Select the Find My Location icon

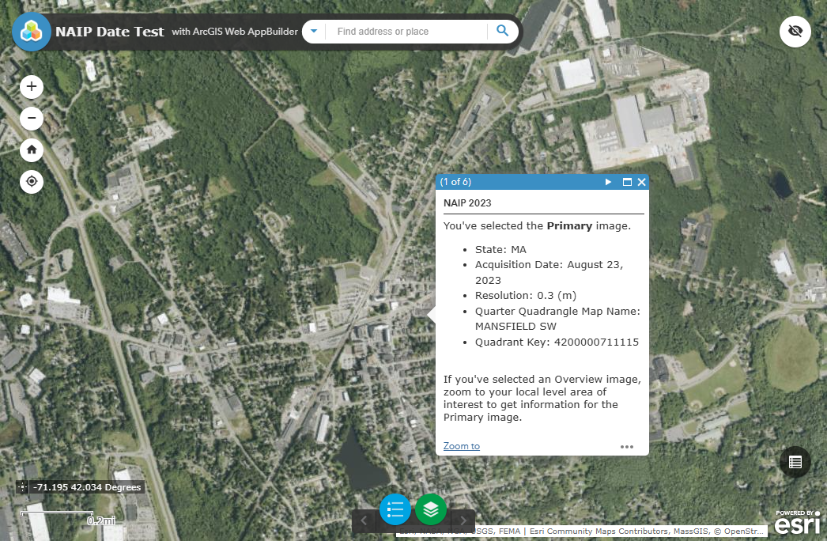(x=31, y=181)
